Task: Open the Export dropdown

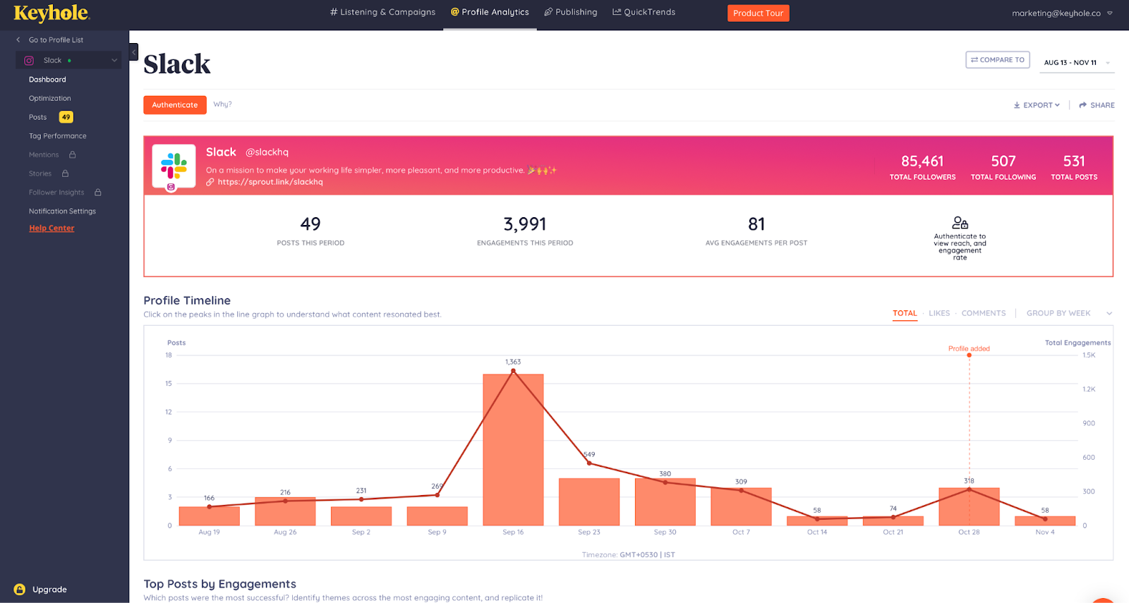Action: [1037, 105]
